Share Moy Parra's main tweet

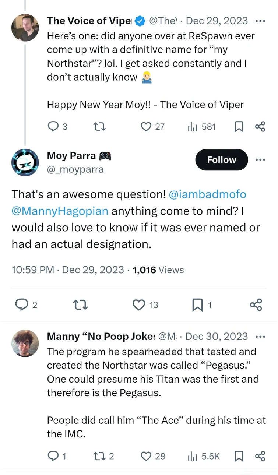(256, 305)
